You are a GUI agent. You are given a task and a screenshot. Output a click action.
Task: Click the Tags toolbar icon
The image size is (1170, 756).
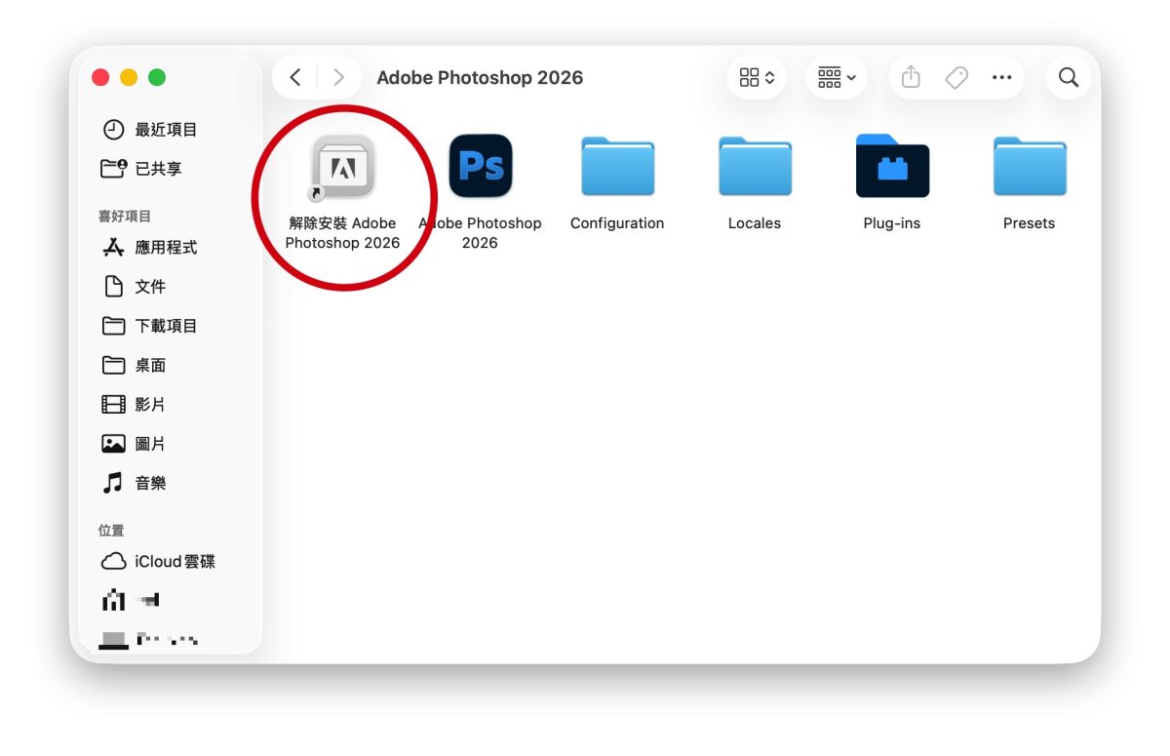(956, 77)
